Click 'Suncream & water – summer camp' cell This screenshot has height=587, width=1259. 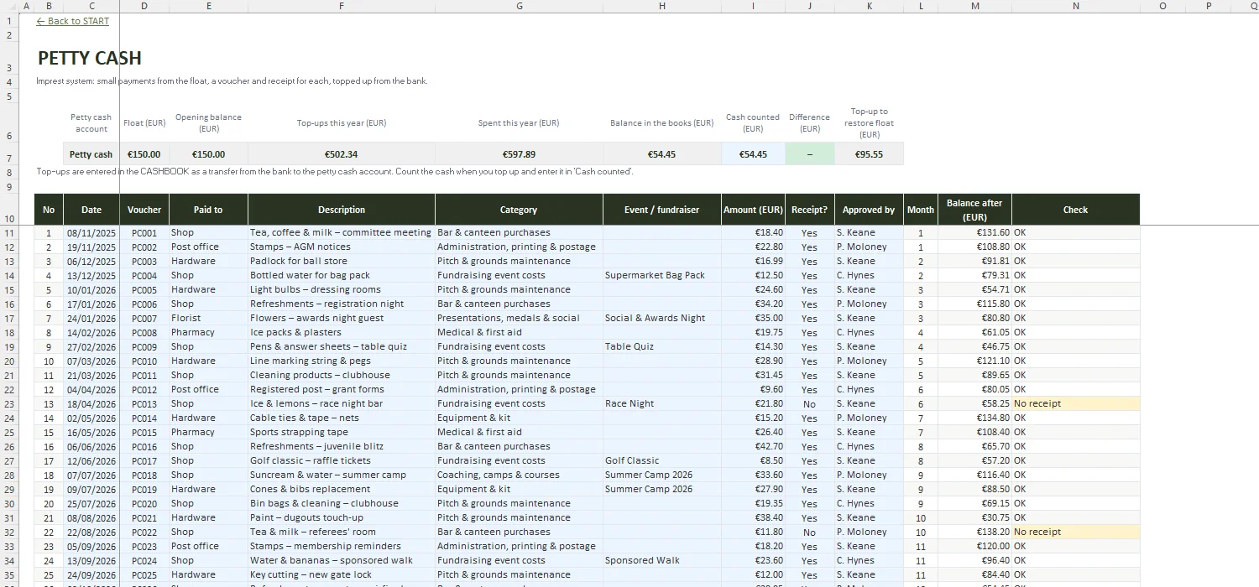click(342, 475)
